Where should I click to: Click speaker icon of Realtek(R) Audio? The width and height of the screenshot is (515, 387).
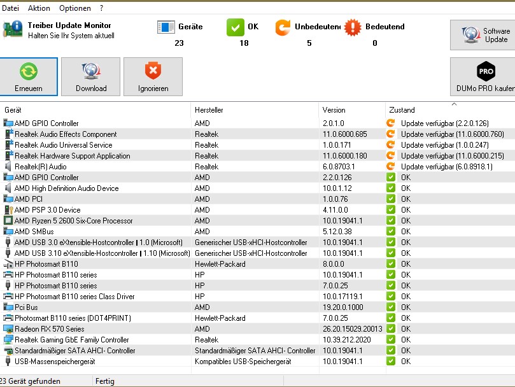pyautogui.click(x=8, y=167)
